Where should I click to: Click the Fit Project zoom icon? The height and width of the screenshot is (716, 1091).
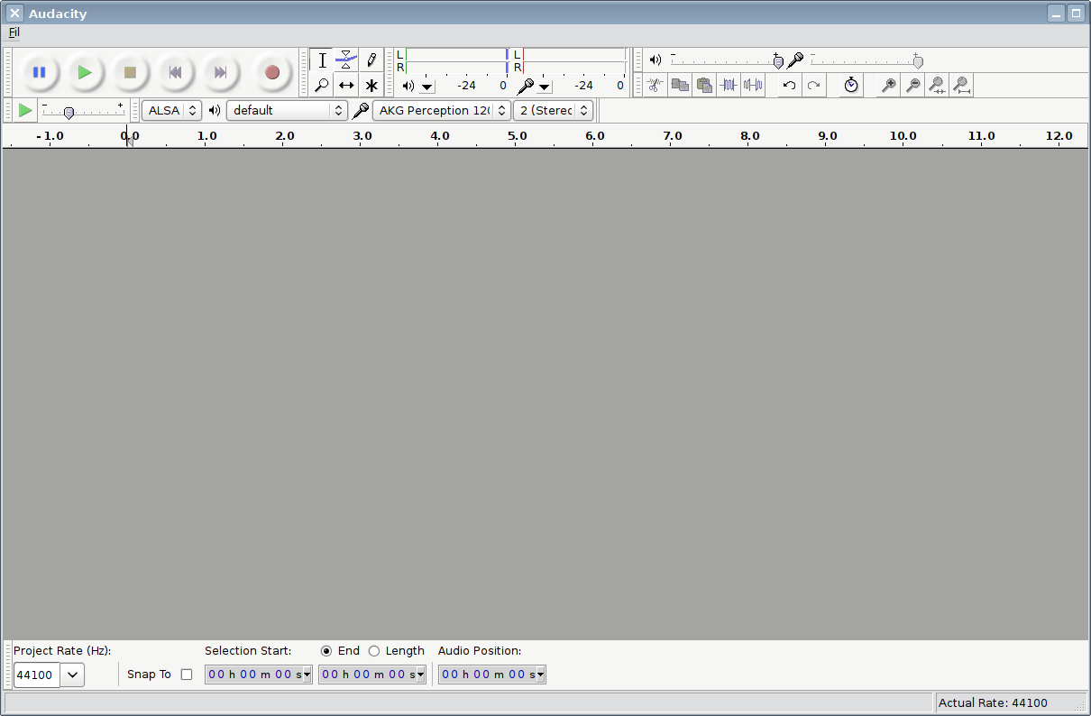pos(961,86)
